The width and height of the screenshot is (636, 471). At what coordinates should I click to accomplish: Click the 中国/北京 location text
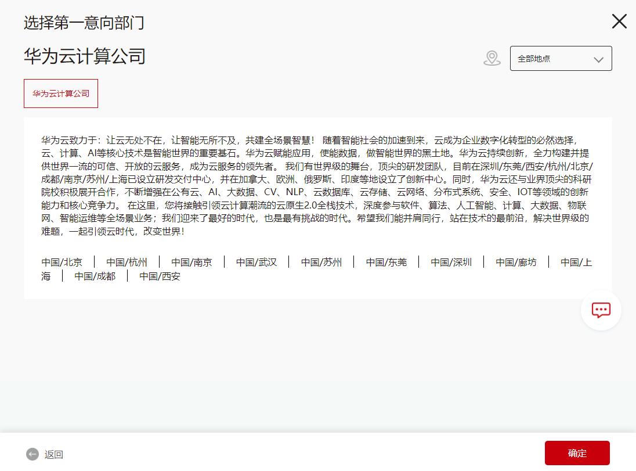pyautogui.click(x=62, y=263)
